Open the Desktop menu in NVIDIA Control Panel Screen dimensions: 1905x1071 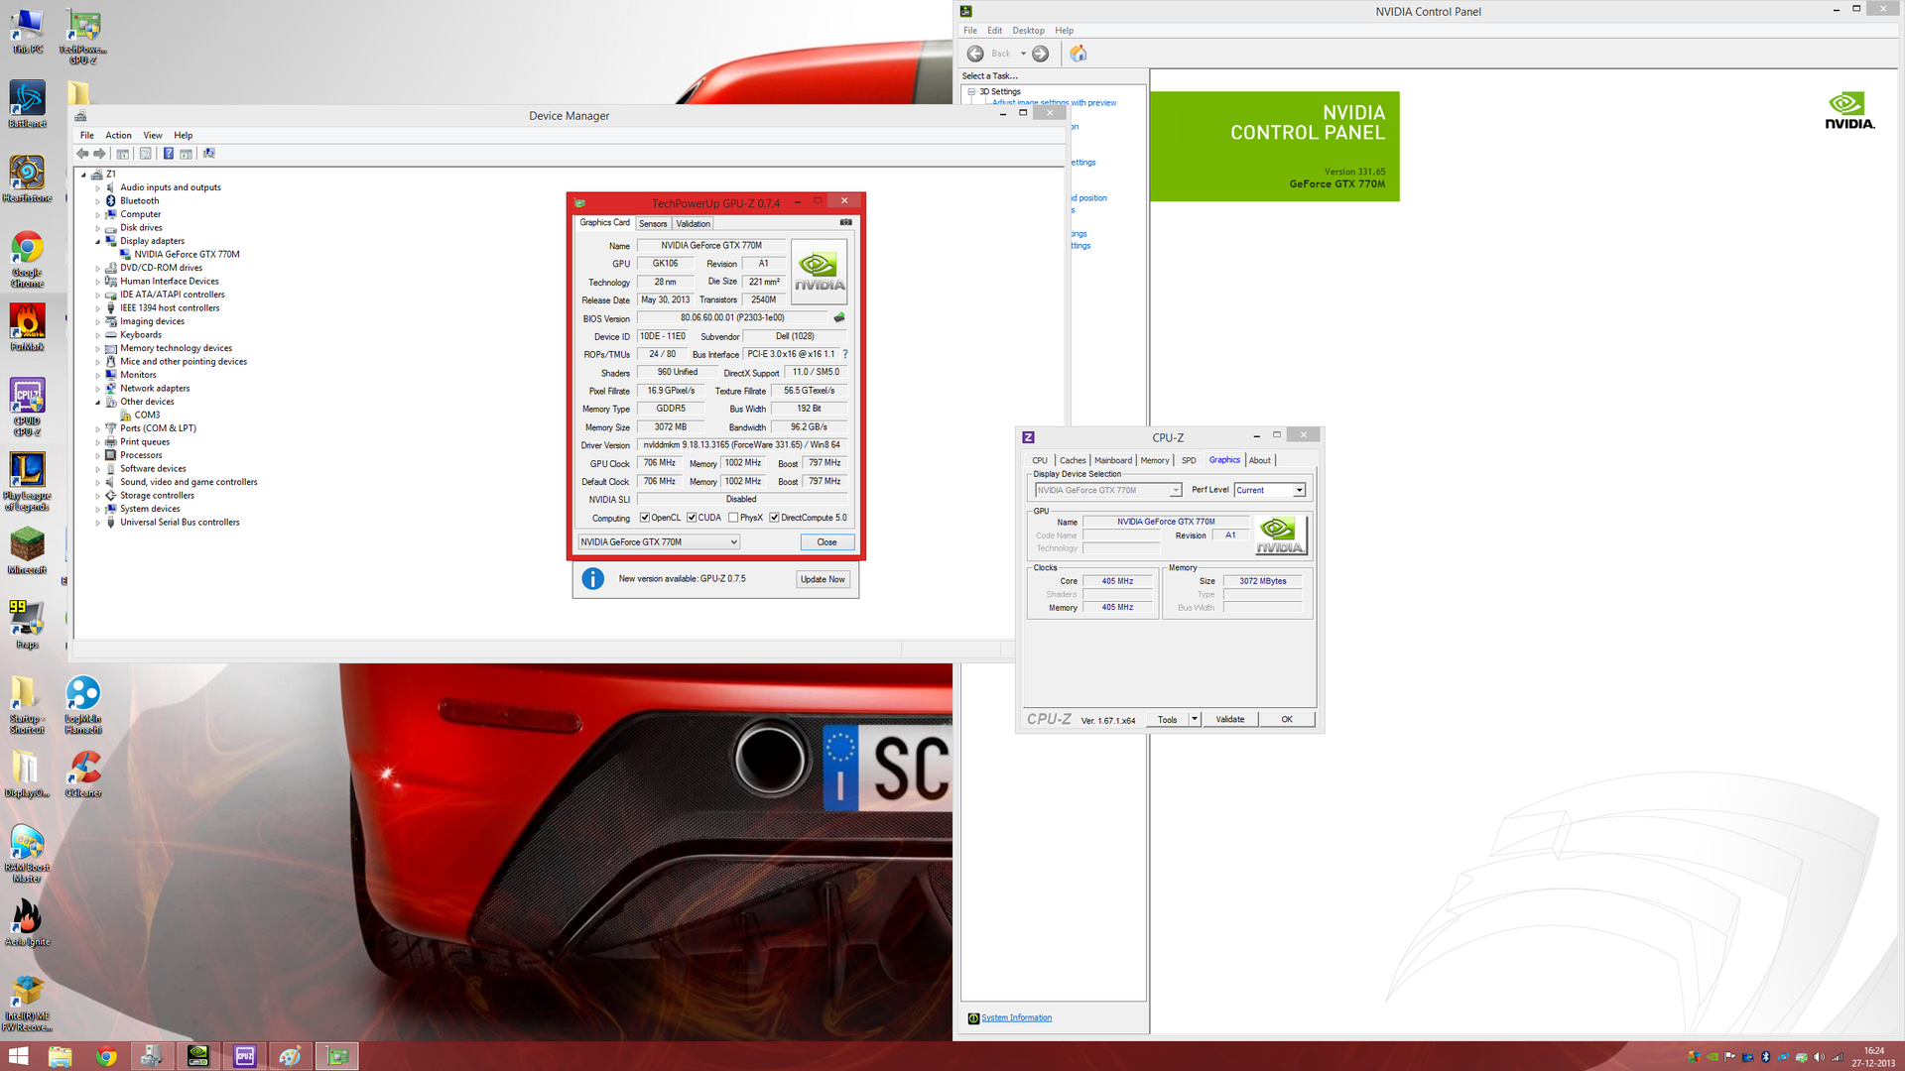1028,31
